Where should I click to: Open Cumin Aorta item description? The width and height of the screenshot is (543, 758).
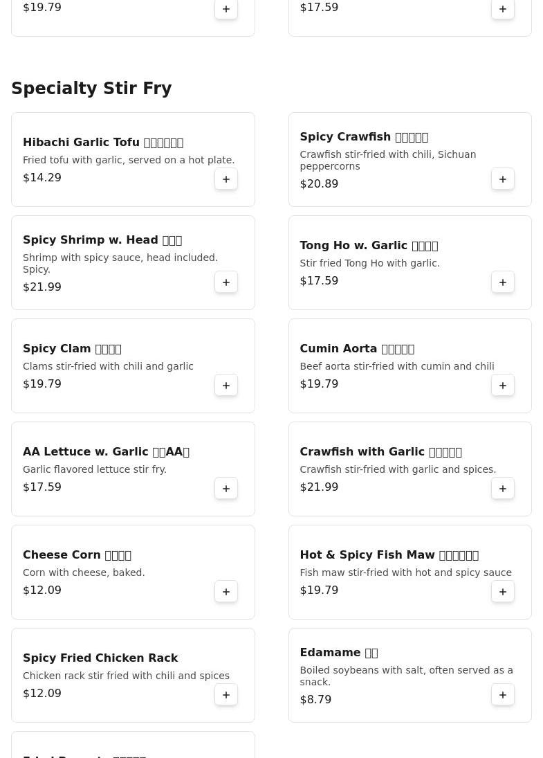click(x=396, y=366)
